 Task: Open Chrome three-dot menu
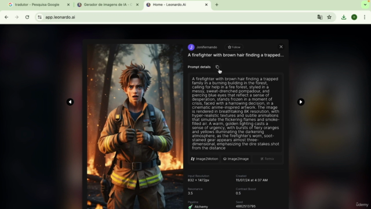[x=365, y=17]
